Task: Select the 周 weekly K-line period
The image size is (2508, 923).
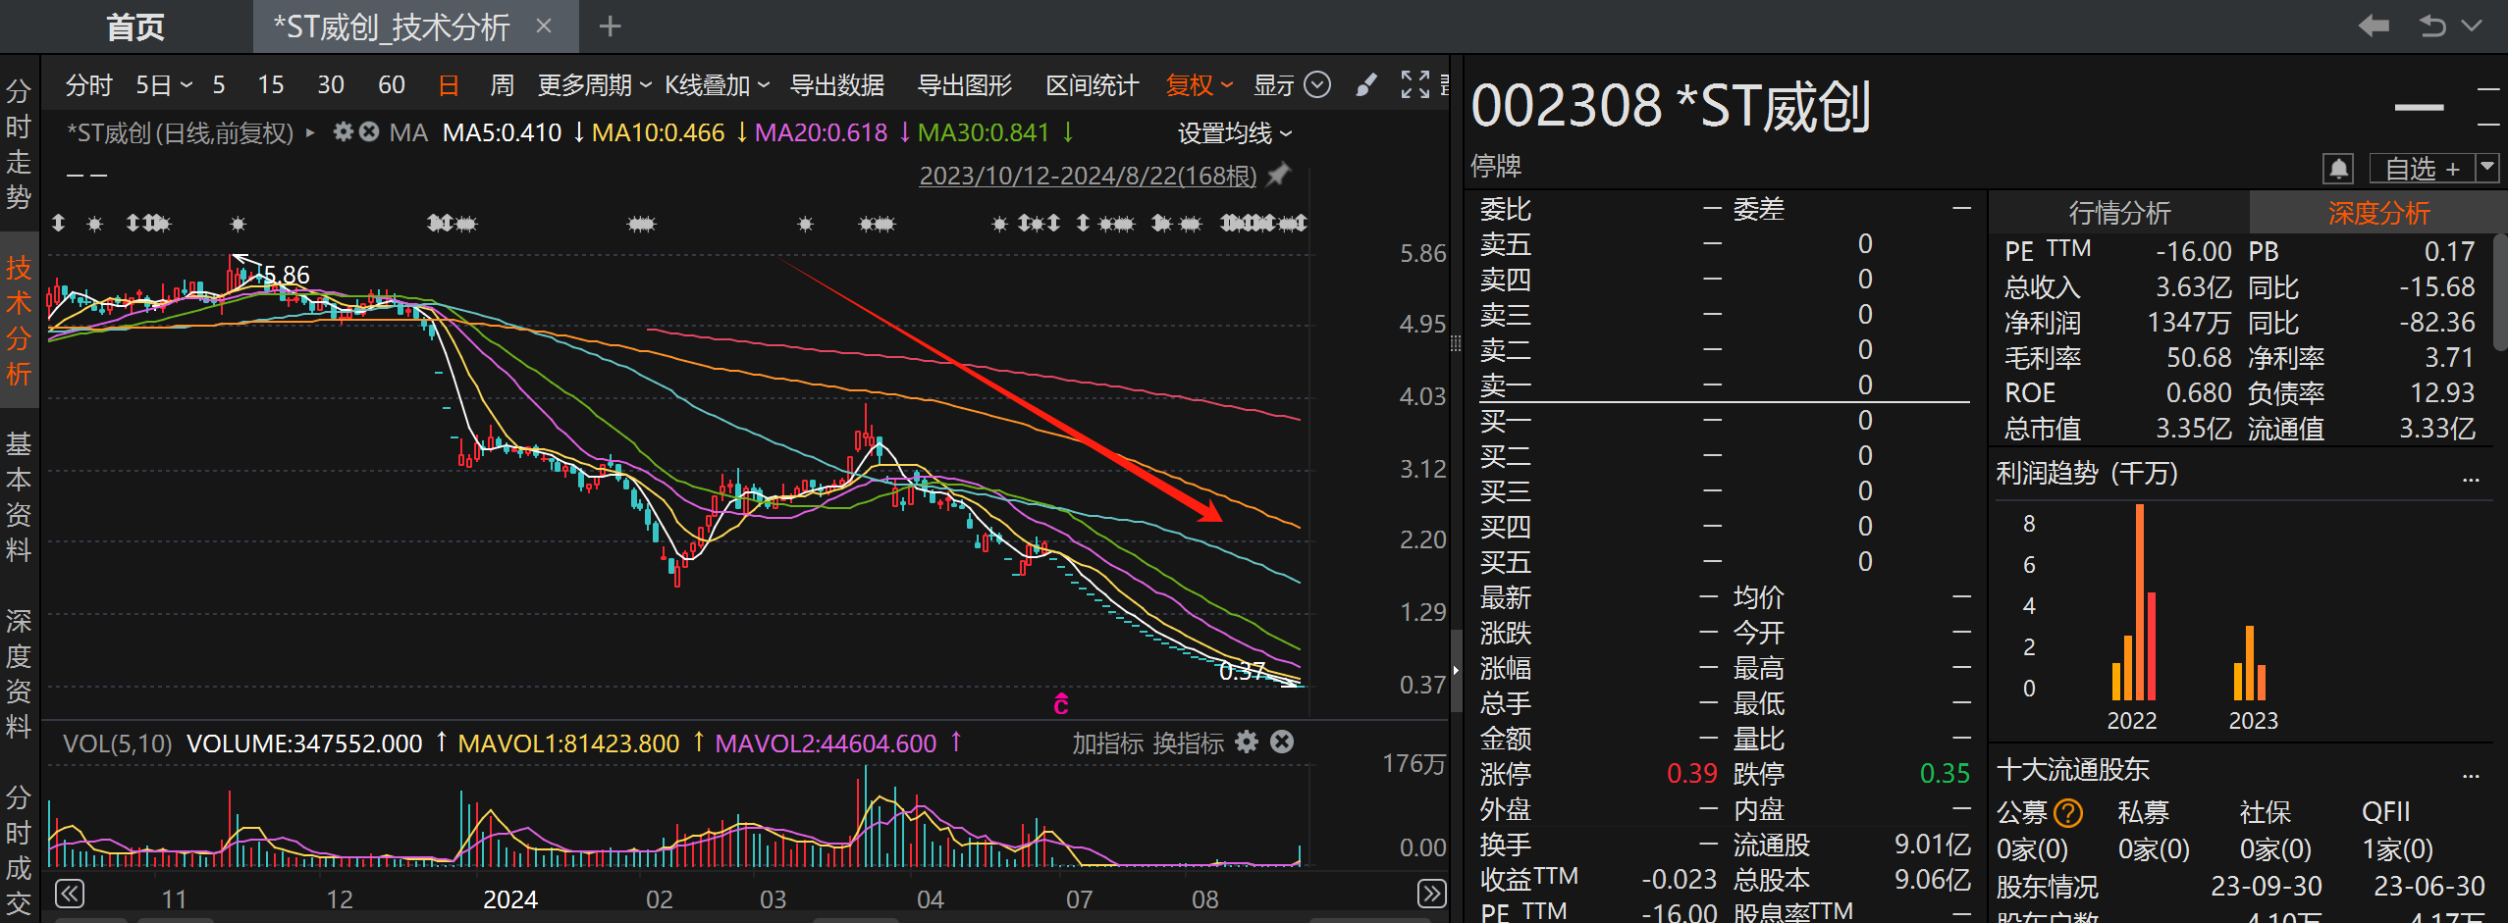Action: (x=502, y=85)
